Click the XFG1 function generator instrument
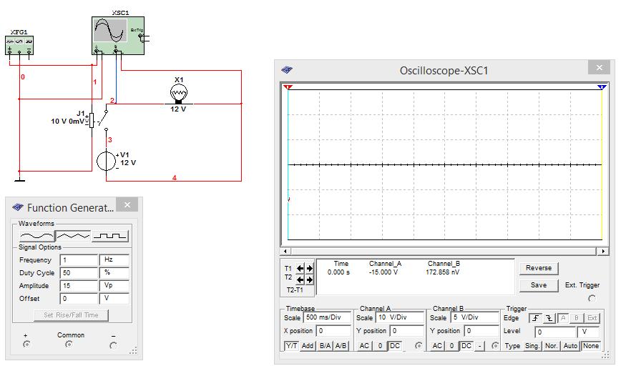 19,45
